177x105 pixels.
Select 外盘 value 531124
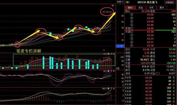tap(145, 63)
